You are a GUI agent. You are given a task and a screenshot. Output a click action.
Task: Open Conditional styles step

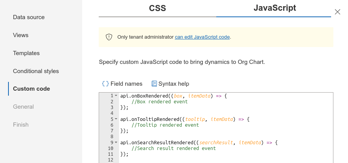[36, 71]
